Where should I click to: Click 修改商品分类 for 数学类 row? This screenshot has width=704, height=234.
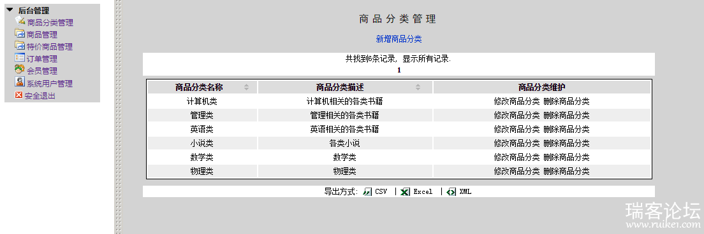[517, 158]
